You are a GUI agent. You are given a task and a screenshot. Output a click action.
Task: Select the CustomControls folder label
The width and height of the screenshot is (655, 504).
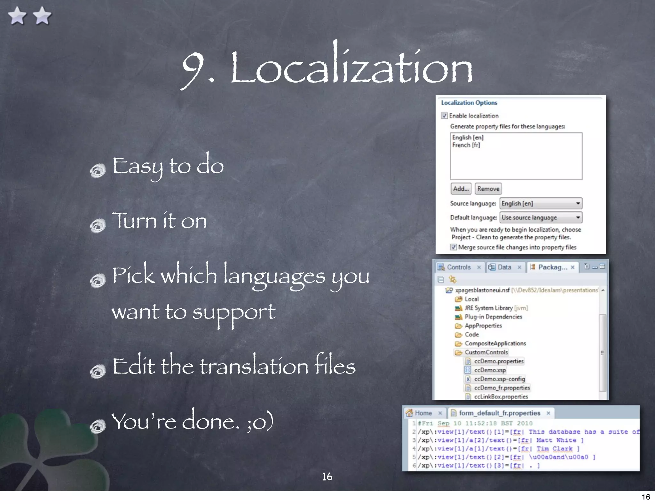486,352
